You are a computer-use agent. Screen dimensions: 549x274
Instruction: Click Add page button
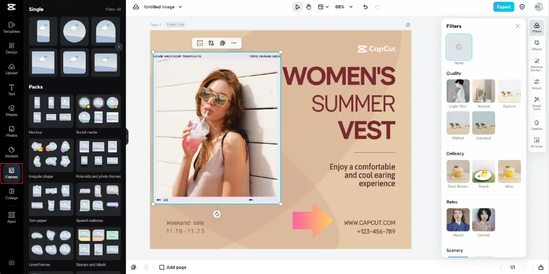coord(173,267)
